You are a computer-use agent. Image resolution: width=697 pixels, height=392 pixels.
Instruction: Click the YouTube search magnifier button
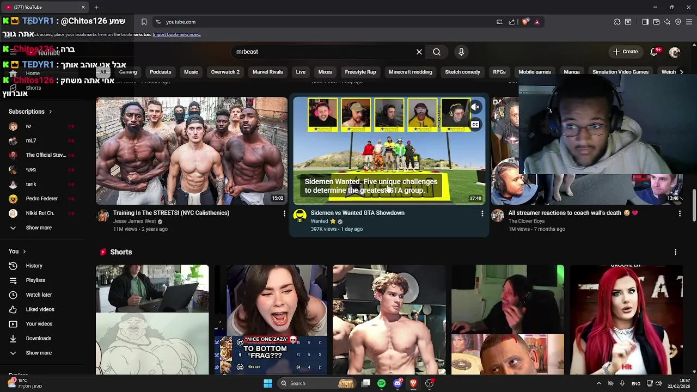437,52
